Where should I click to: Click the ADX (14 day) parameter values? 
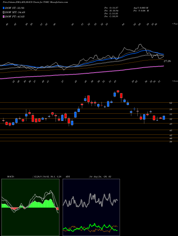coord(99,177)
